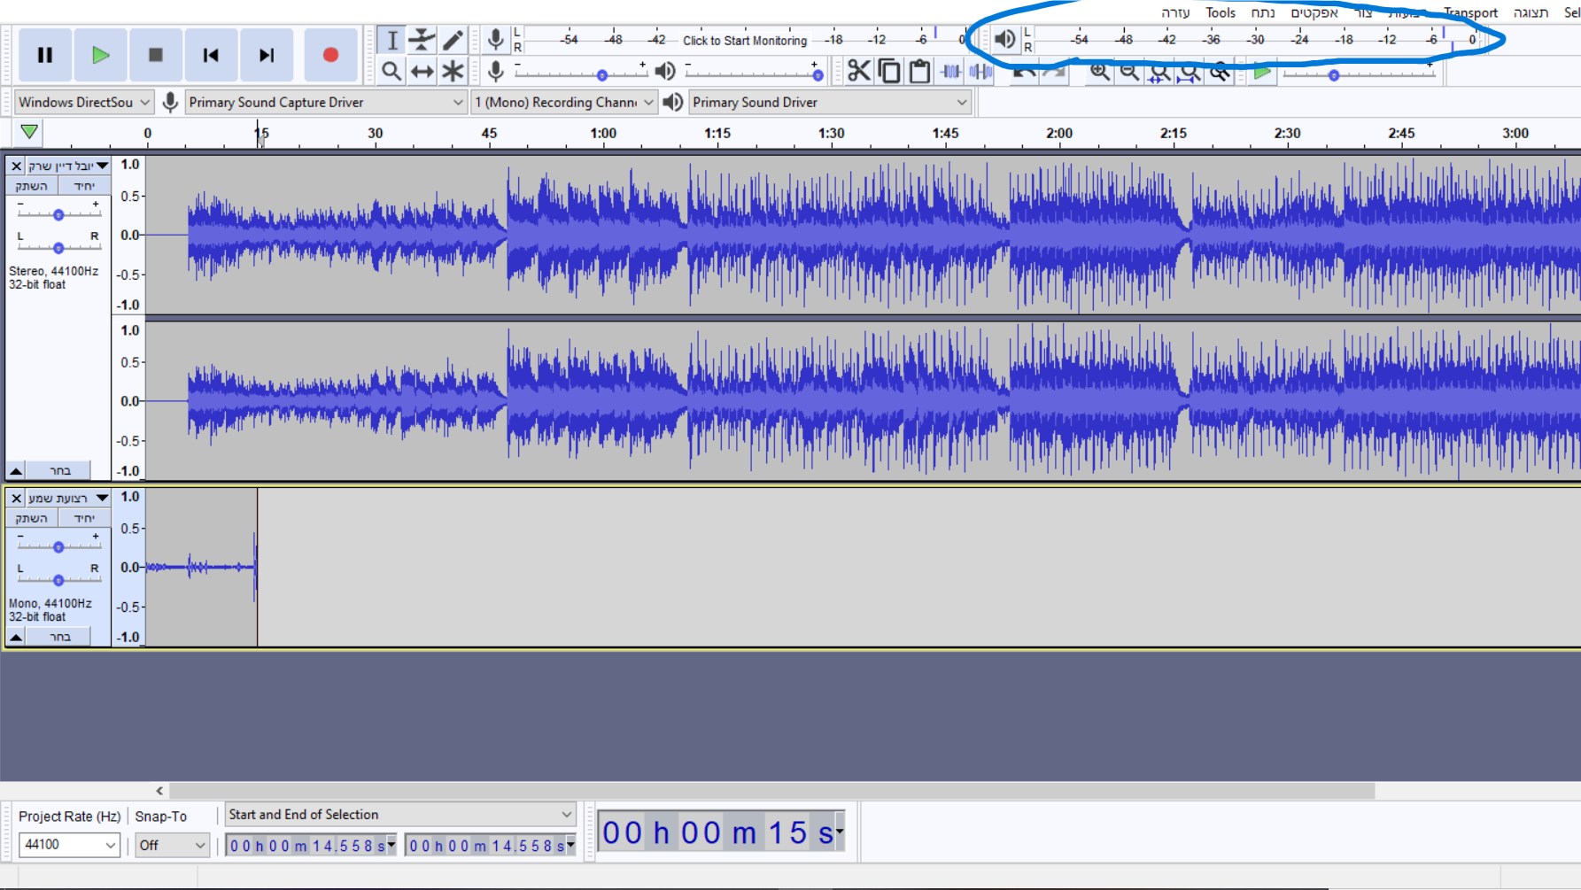Close the mono audio track
This screenshot has height=890, width=1581.
(16, 499)
